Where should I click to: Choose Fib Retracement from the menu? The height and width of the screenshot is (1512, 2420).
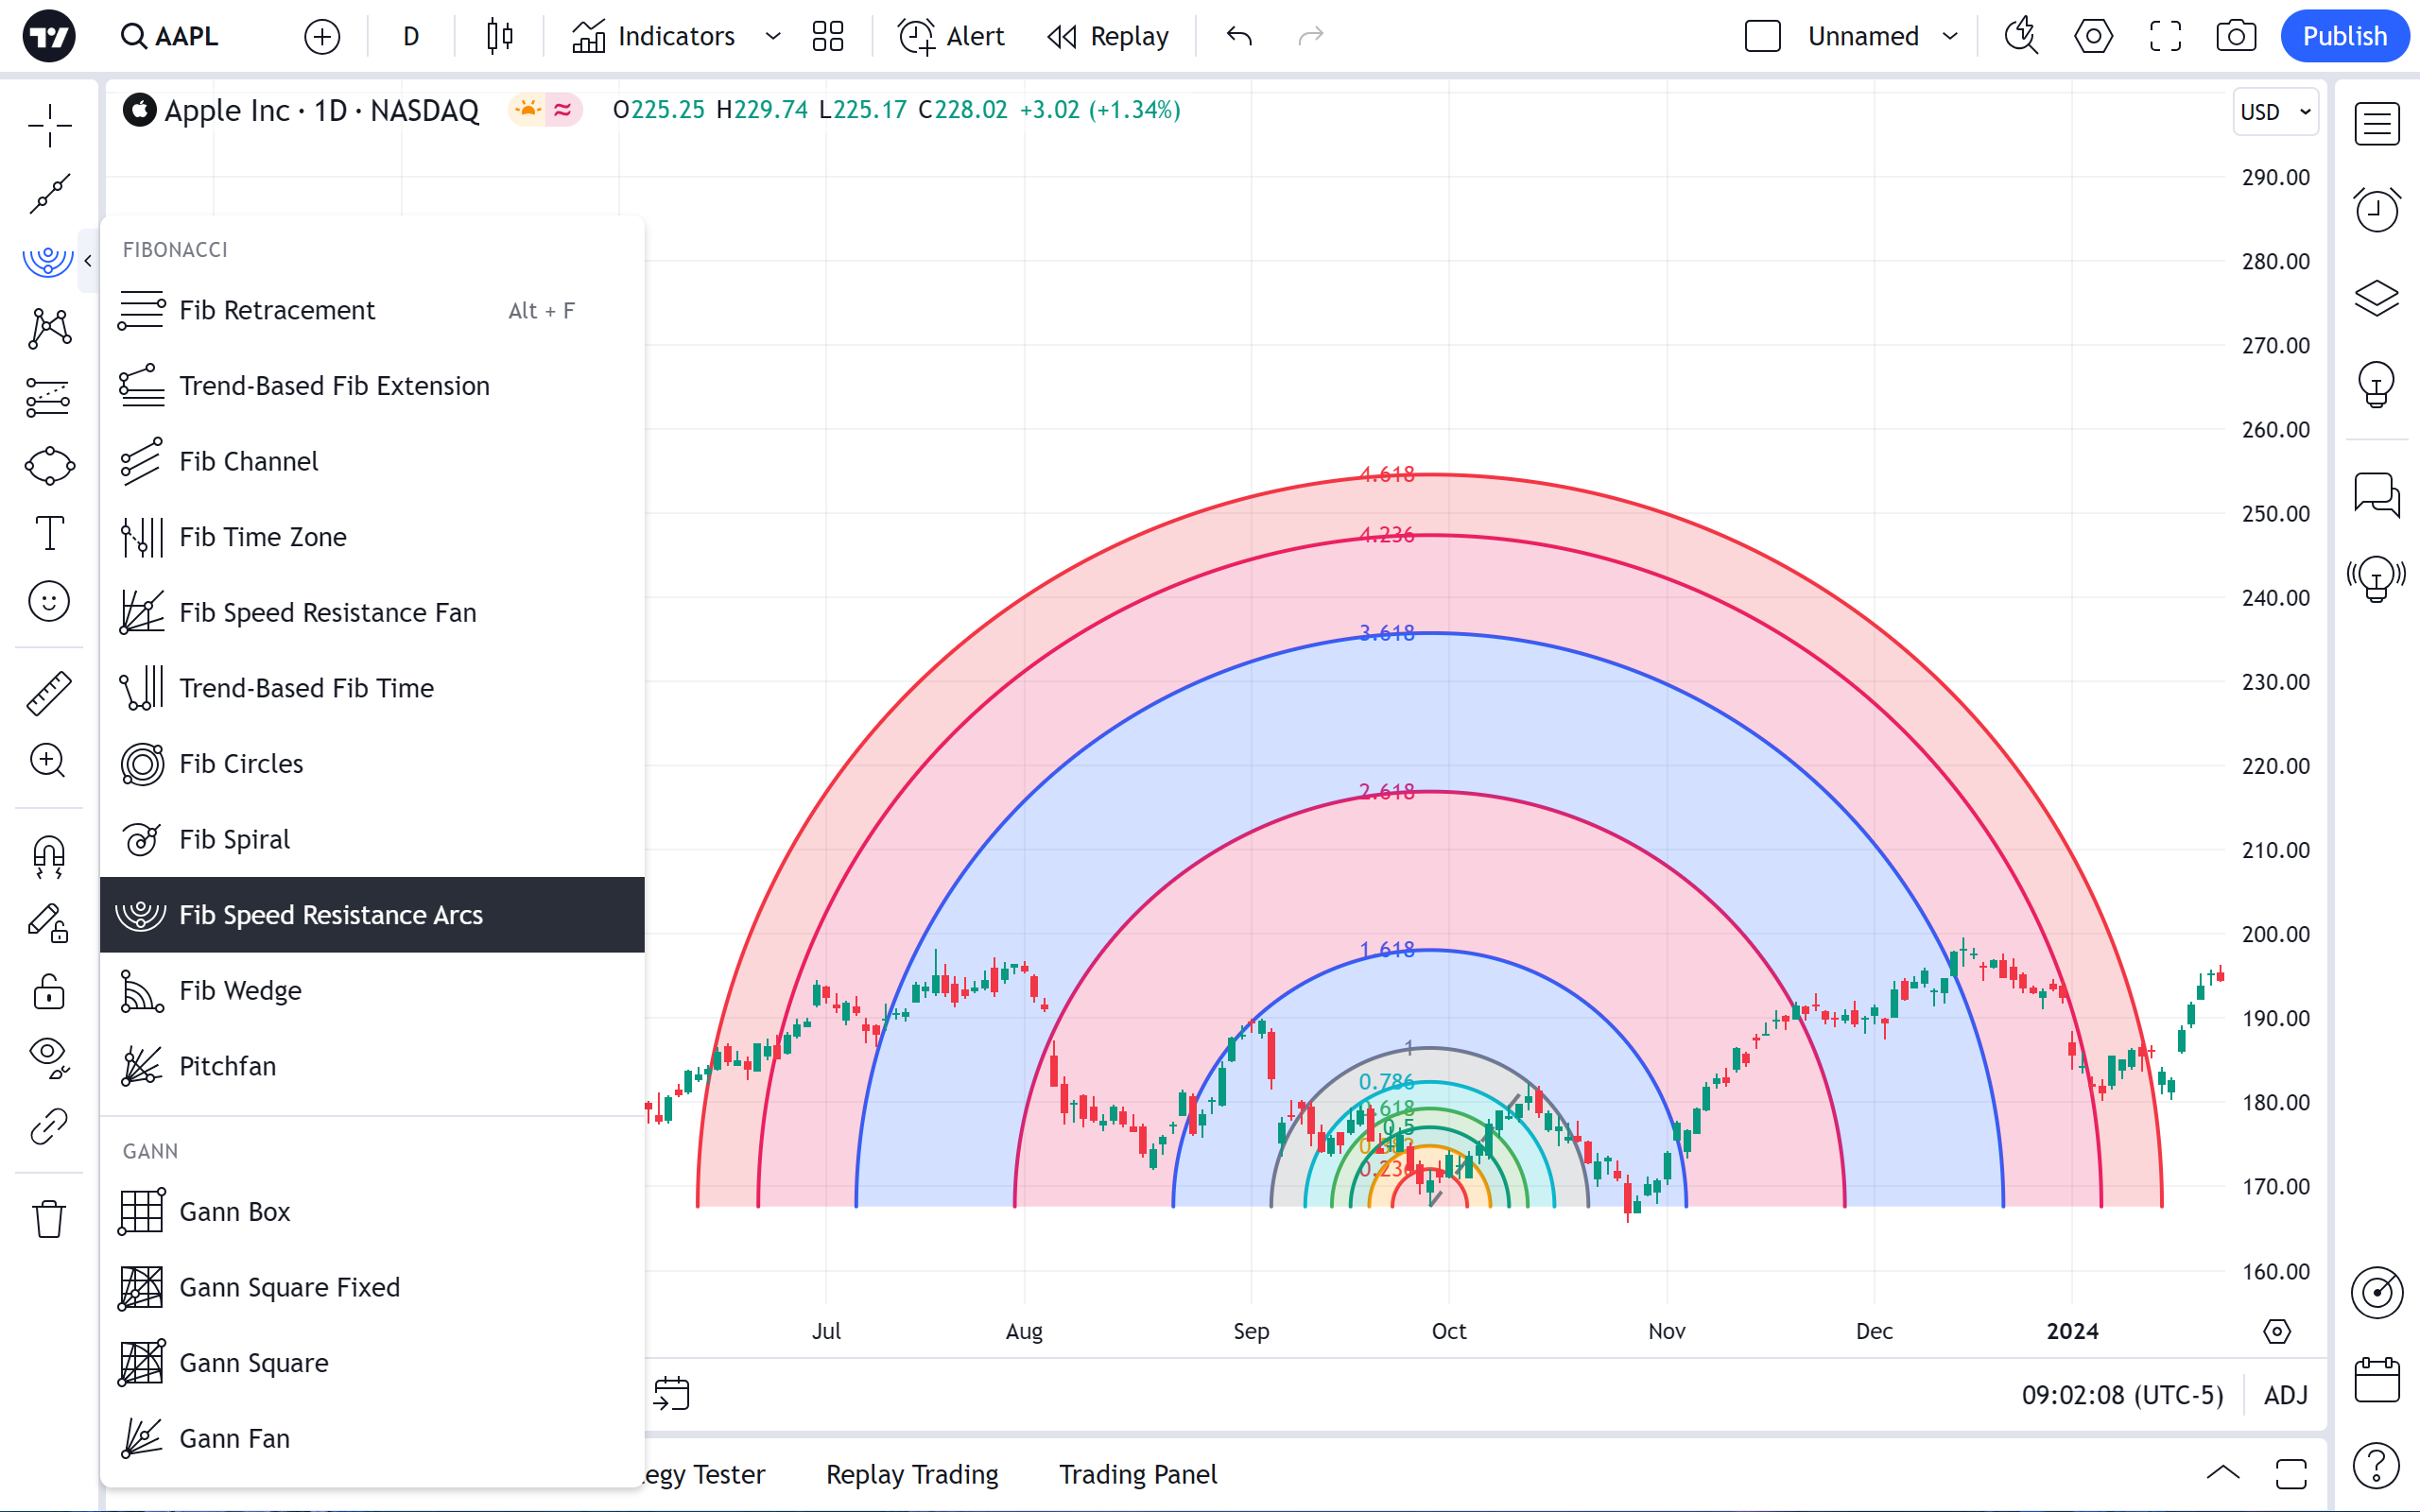[277, 310]
